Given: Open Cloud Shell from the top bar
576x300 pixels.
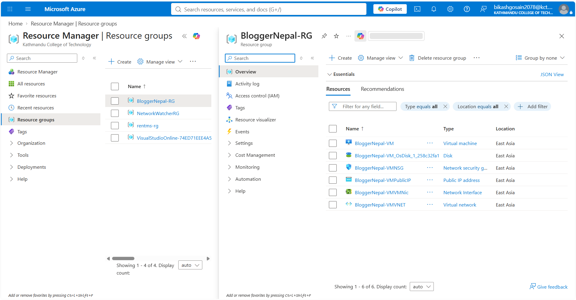Looking at the screenshot, I should point(417,9).
